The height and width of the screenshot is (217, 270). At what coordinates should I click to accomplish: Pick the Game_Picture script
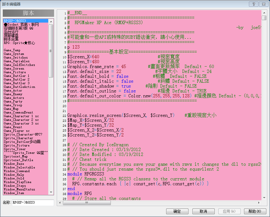coord(26,72)
